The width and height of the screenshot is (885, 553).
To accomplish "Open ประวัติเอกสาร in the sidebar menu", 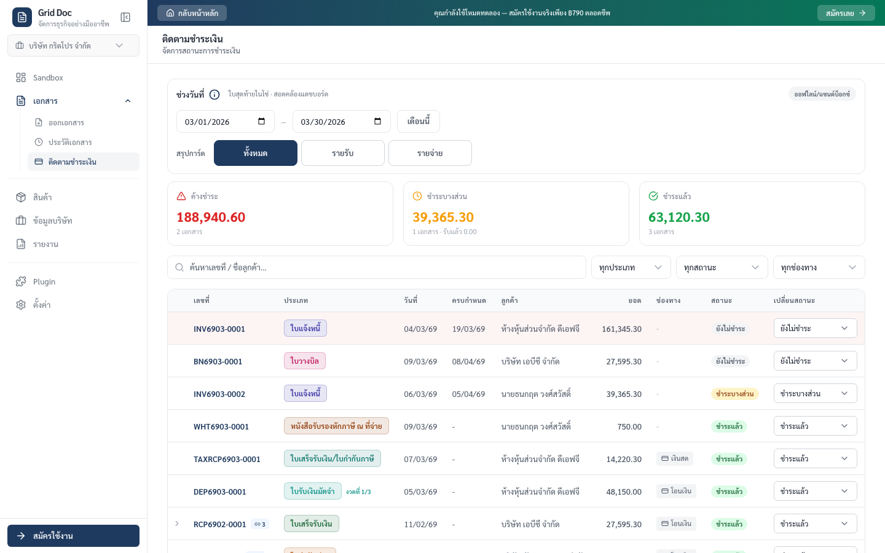I will click(x=70, y=142).
